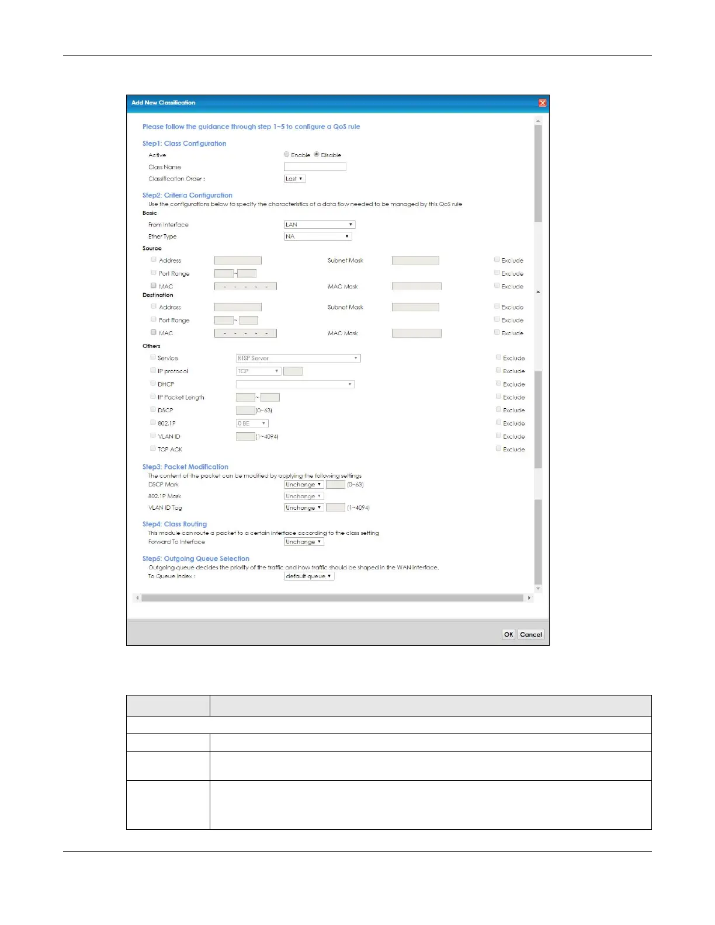Check the Destination MAC checkbox
Viewport: 715px width, 925px height.
pyautogui.click(x=153, y=332)
